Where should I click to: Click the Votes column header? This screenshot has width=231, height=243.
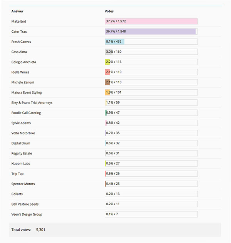[x=109, y=11]
